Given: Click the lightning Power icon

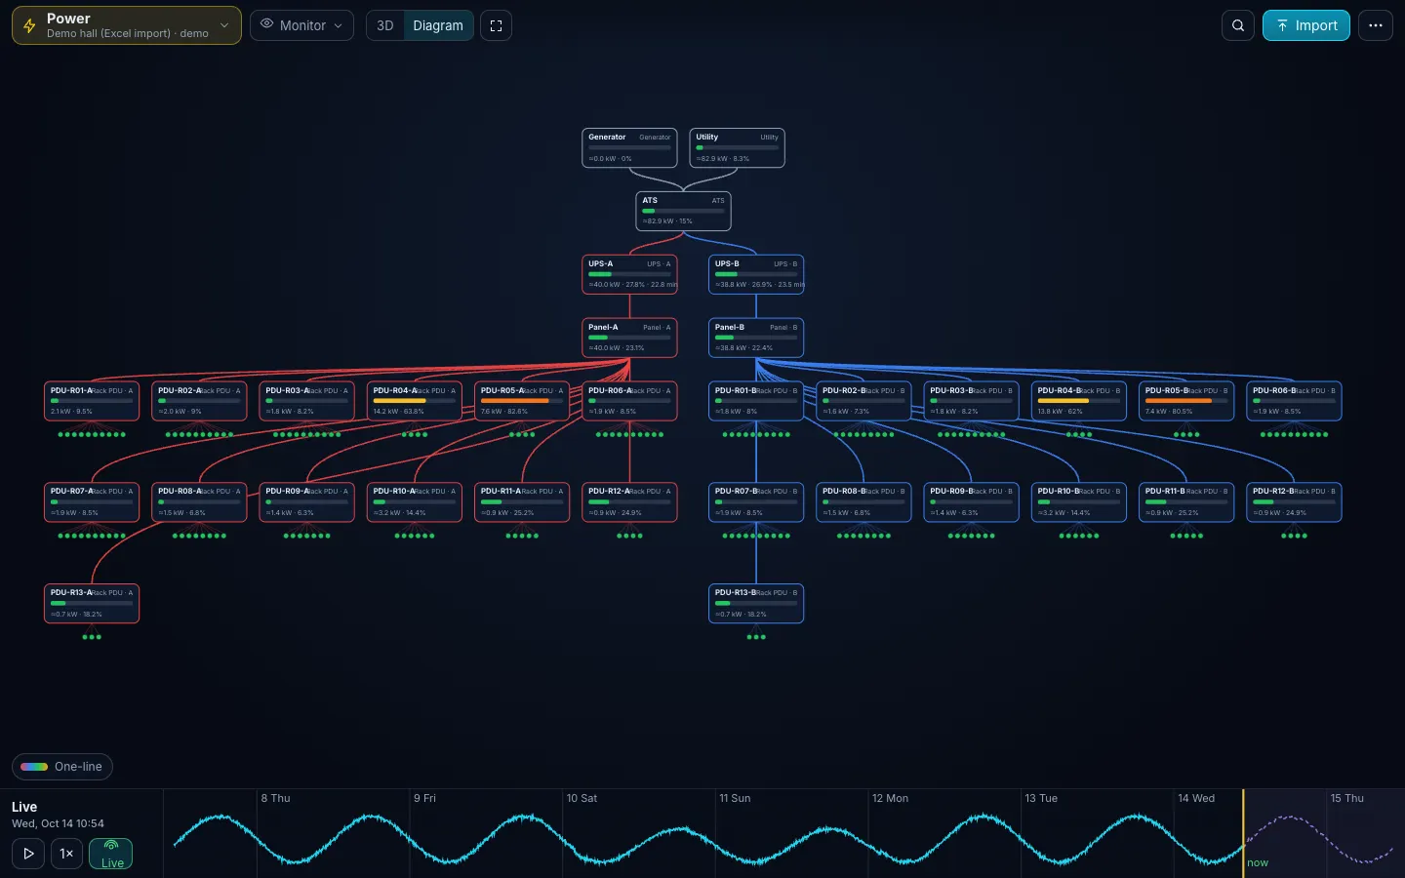Looking at the screenshot, I should 29,26.
